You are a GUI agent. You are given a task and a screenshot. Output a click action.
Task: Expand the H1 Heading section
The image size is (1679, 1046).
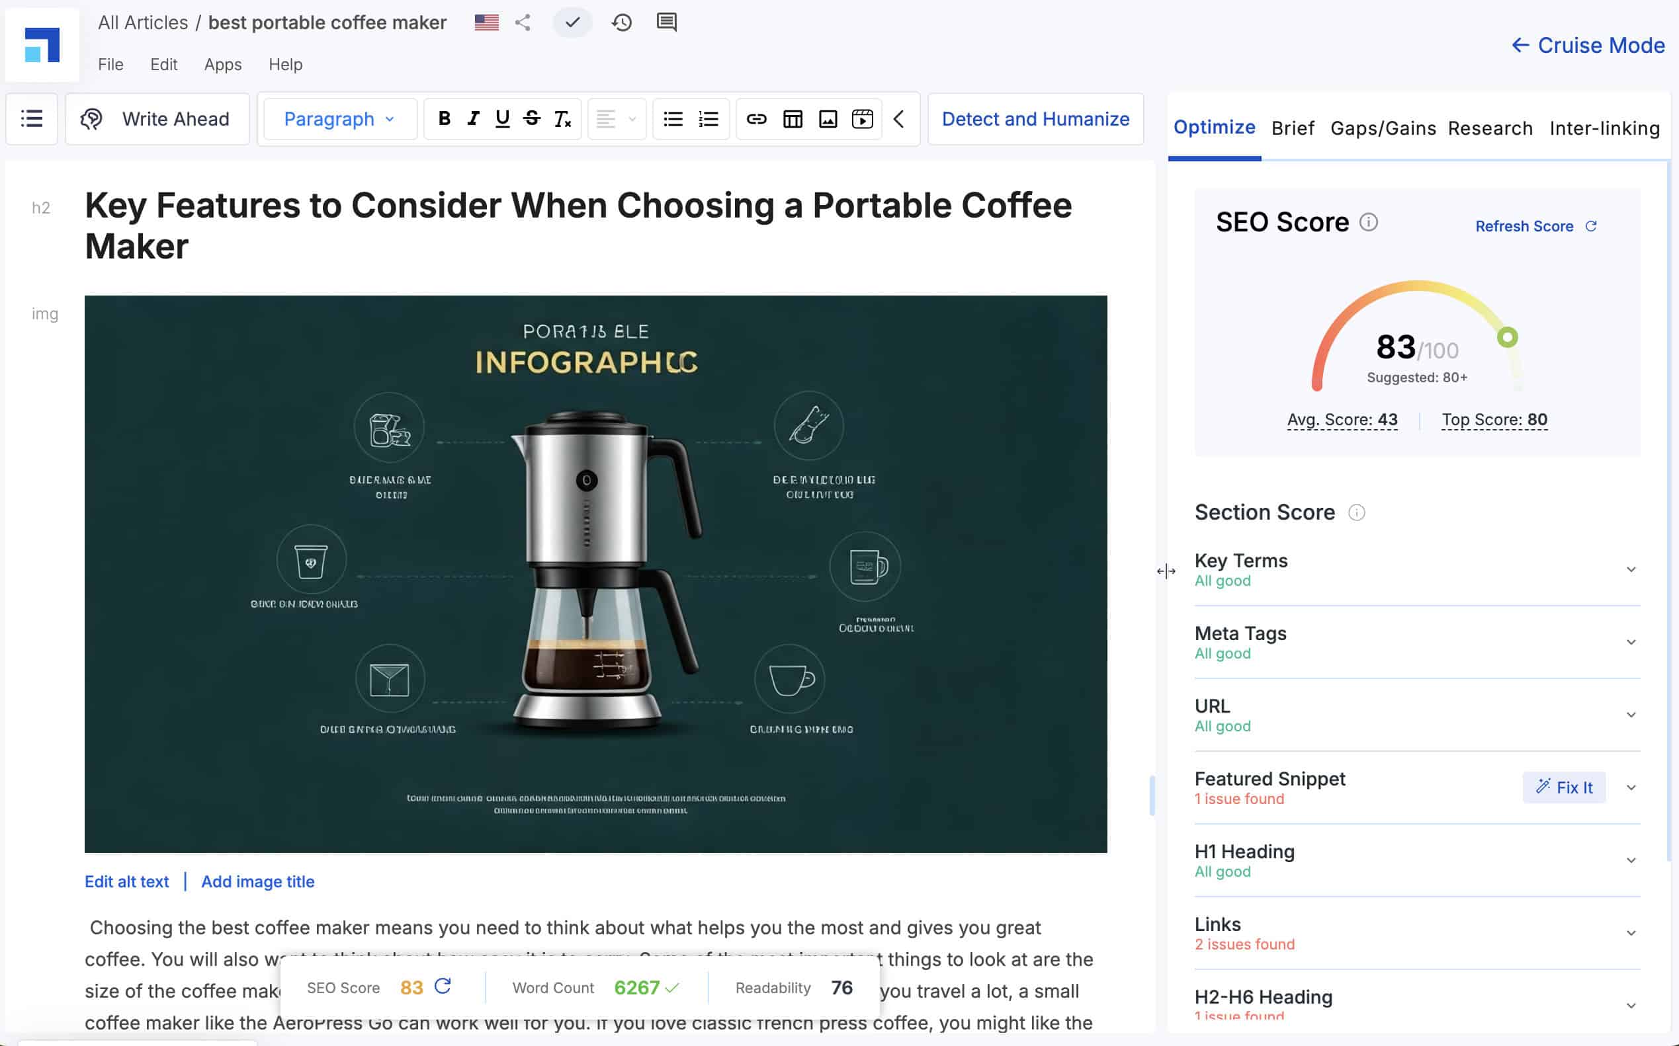(x=1631, y=860)
